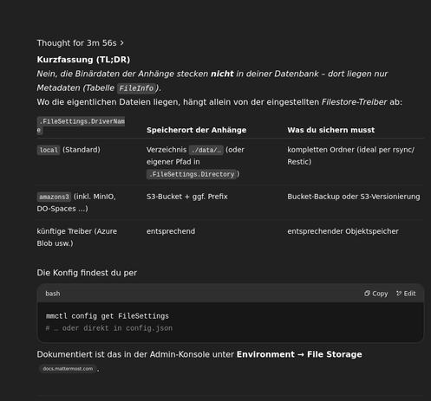Viewport: 431px width, 401px height.
Task: Click 'Was du sichern musst' column header
Action: tap(330, 130)
